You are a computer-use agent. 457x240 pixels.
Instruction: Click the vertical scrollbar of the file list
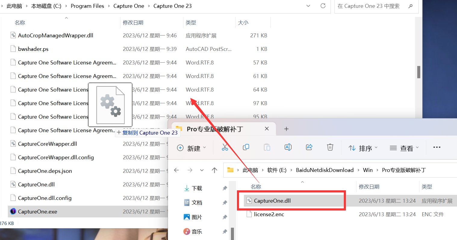tap(418, 72)
